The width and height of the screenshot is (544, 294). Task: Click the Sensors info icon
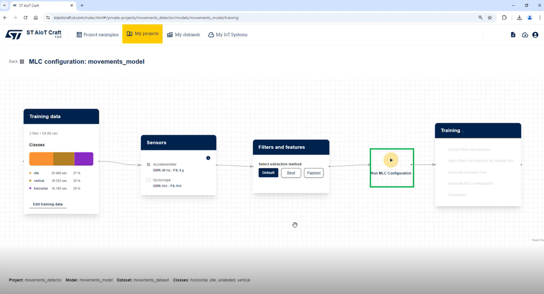pyautogui.click(x=208, y=158)
